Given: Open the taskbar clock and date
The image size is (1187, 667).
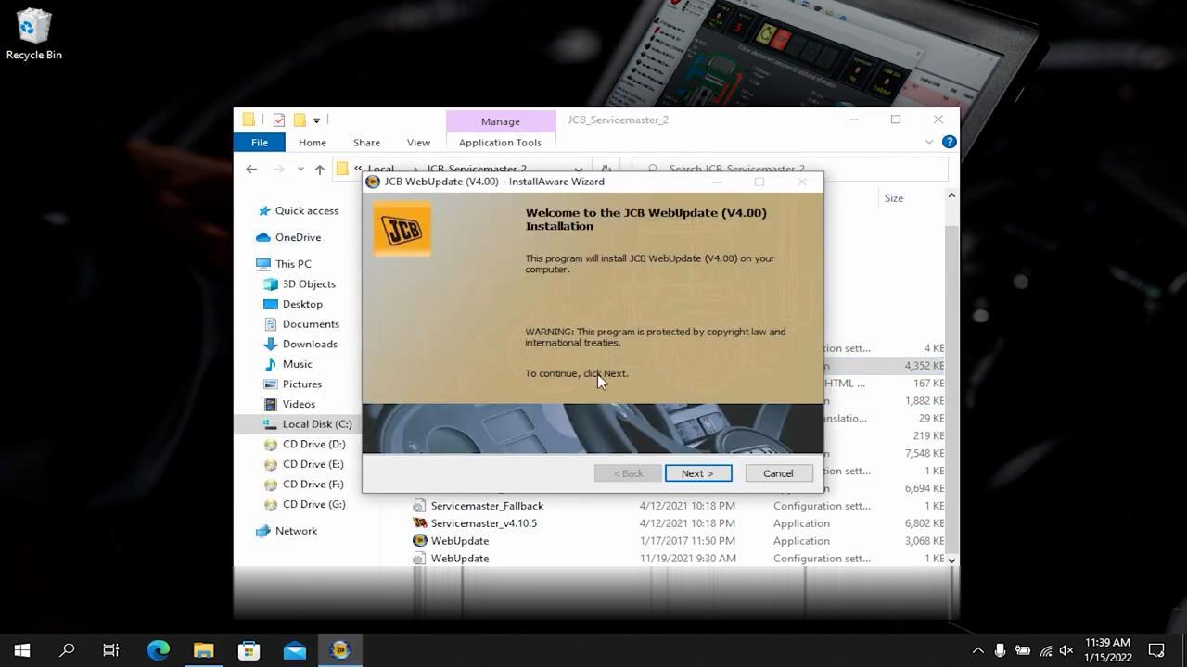Looking at the screenshot, I should click(1108, 650).
